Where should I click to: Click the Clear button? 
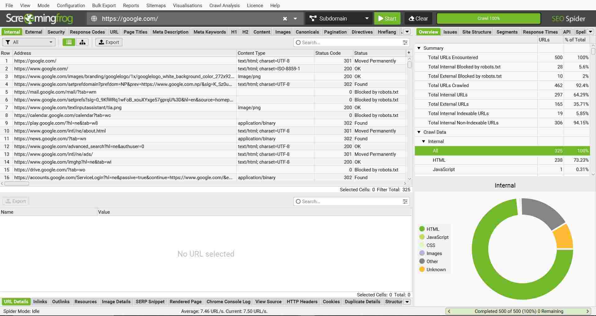(x=418, y=19)
